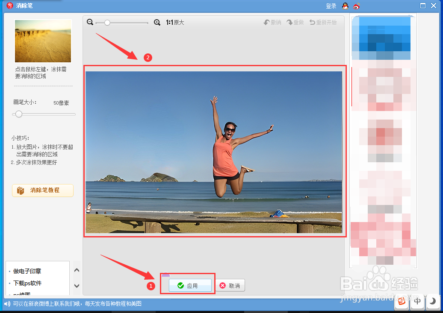Viewport: 443px width, 313px height.
Task: Click the moon icon in input bar
Action: pyautogui.click(x=432, y=301)
